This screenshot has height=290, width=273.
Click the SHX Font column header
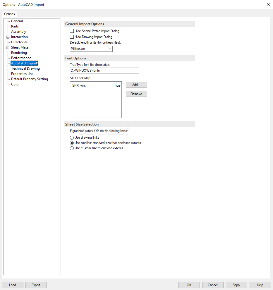91,85
